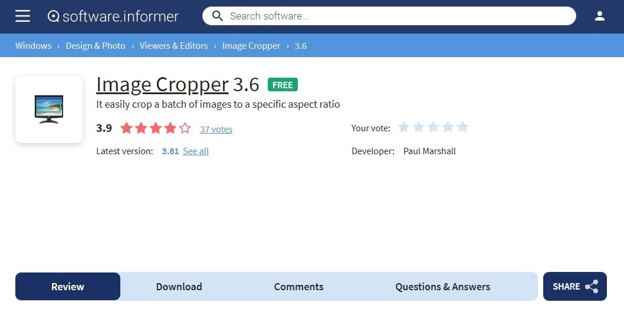Give a one-star vote
624x332 pixels.
[403, 127]
